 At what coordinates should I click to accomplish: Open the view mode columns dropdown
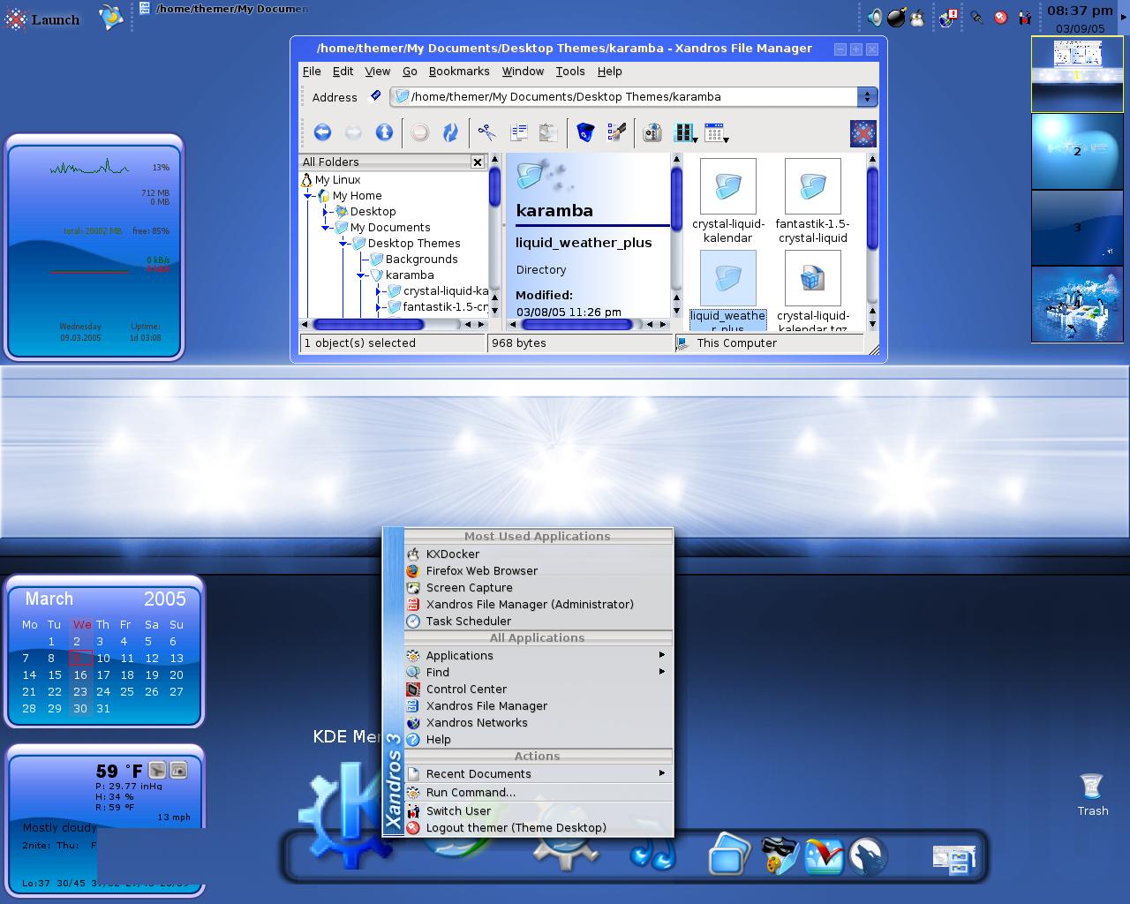(685, 133)
